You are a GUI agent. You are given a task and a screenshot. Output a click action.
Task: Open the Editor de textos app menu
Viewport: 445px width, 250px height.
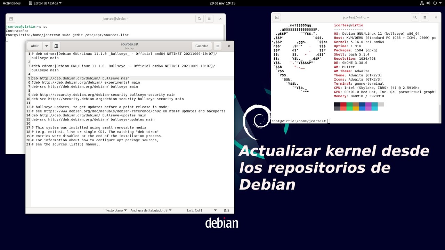45,3
